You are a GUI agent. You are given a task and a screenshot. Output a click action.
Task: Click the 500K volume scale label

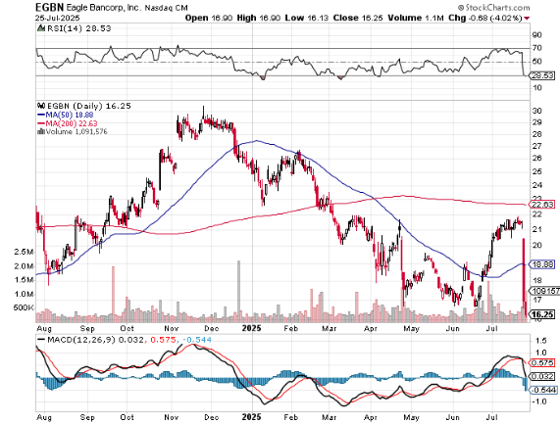point(24,307)
